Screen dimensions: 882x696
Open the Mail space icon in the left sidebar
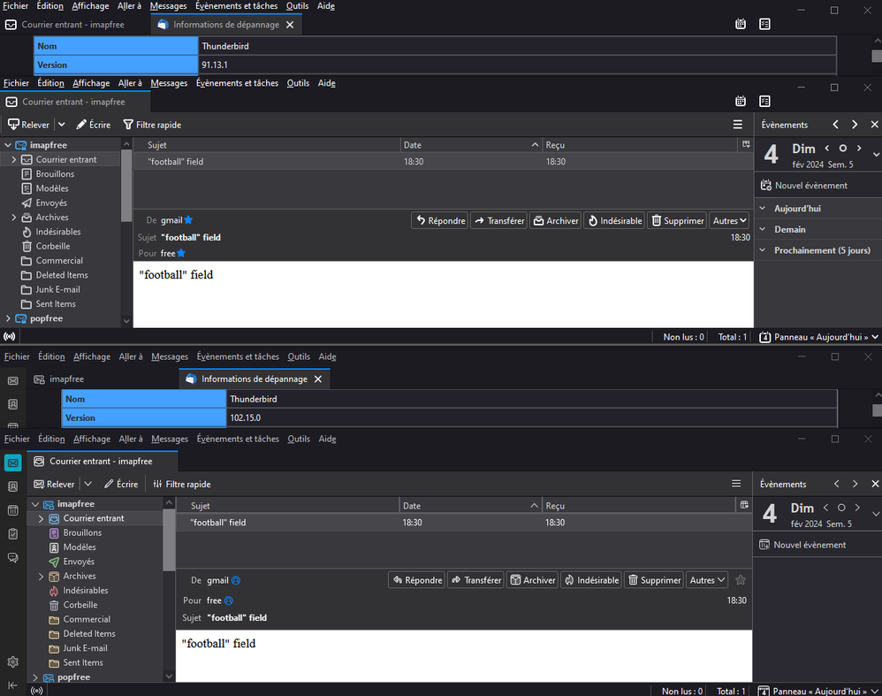pos(13,463)
